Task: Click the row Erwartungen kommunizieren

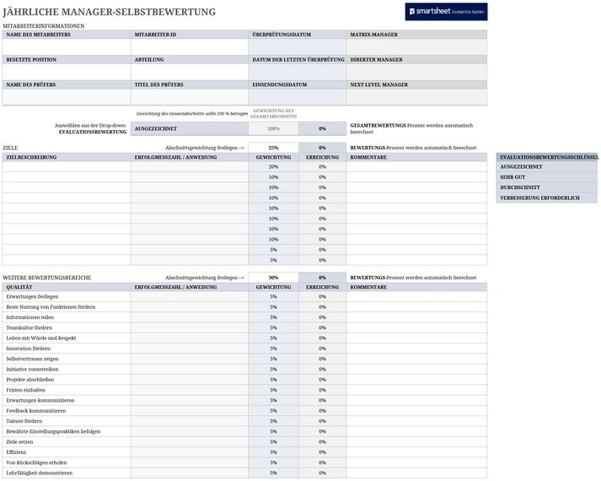Action: [x=244, y=401]
